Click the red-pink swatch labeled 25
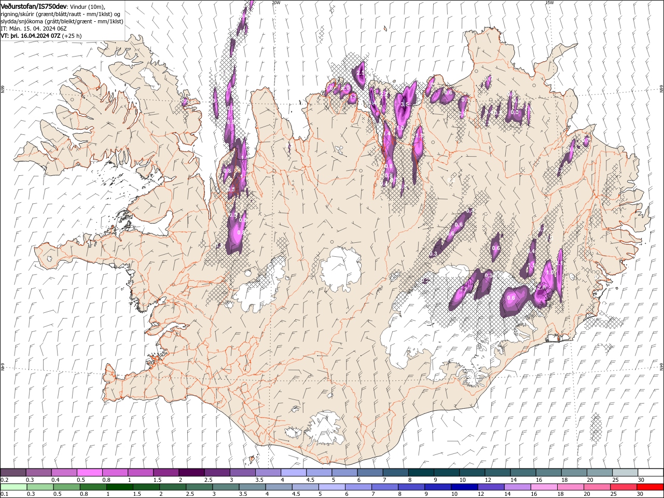This screenshot has height=498, width=664. [624, 487]
